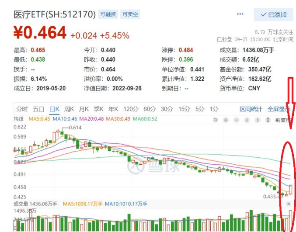
Task: Click the 已添加 watchlist button
Action: click(x=274, y=14)
